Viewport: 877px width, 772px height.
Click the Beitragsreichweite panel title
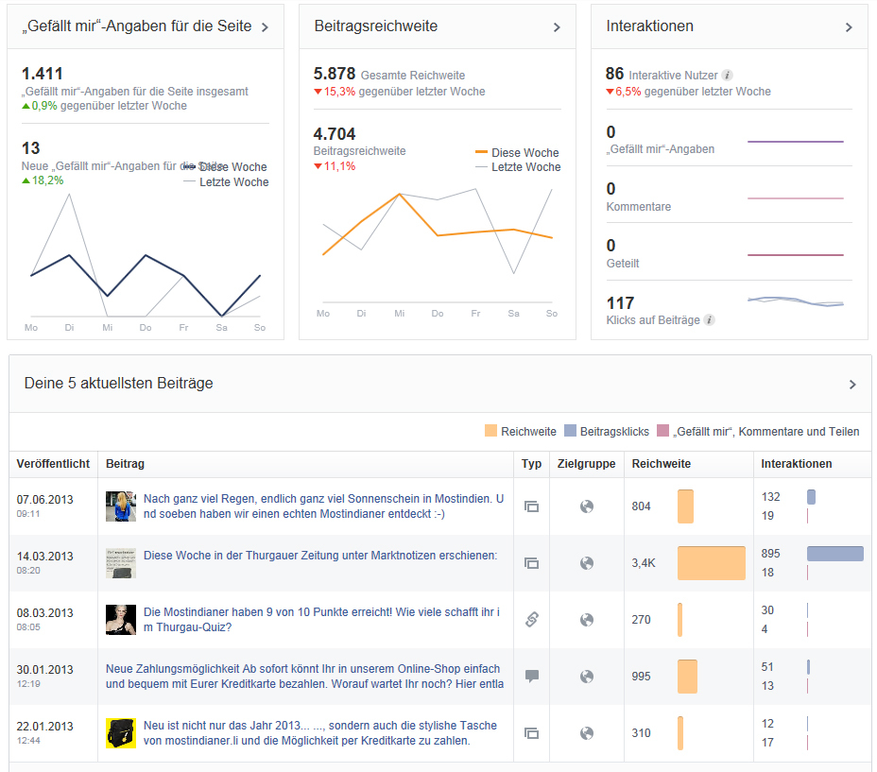pos(376,26)
